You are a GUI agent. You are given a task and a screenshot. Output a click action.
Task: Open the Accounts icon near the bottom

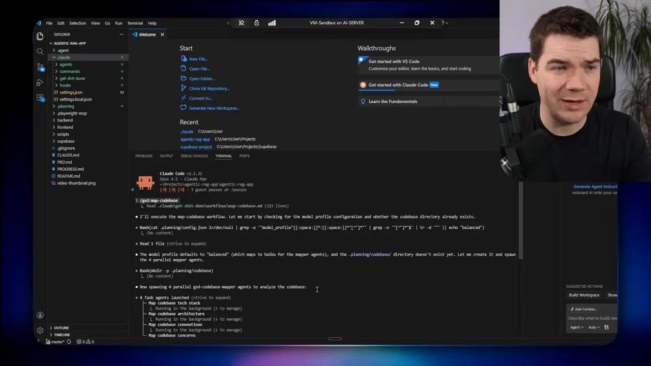point(40,315)
